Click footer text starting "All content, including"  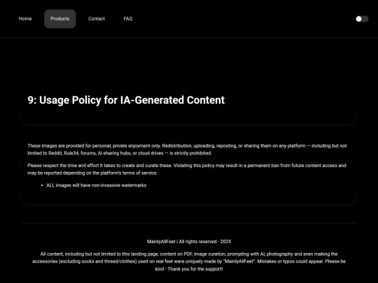189,261
